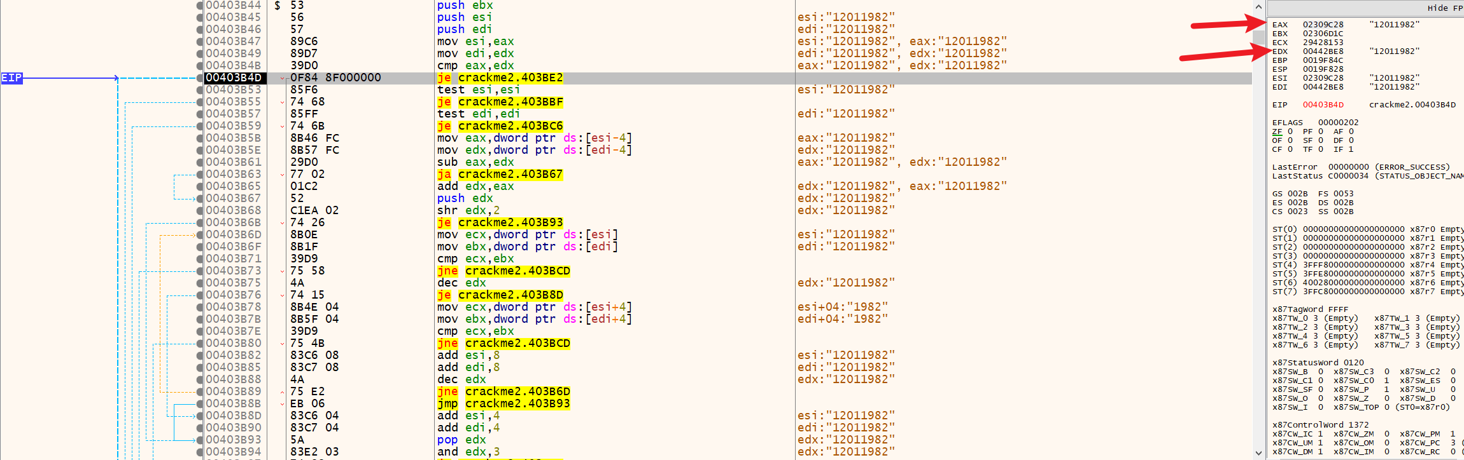Screen dimensions: 1464x460
Task: Select the ZF flag in registers
Action: 1282,132
